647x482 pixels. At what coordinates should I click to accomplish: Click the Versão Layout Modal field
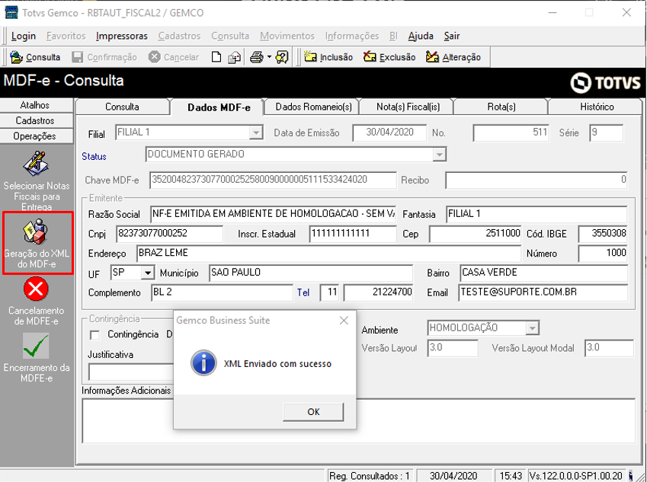[x=609, y=348]
